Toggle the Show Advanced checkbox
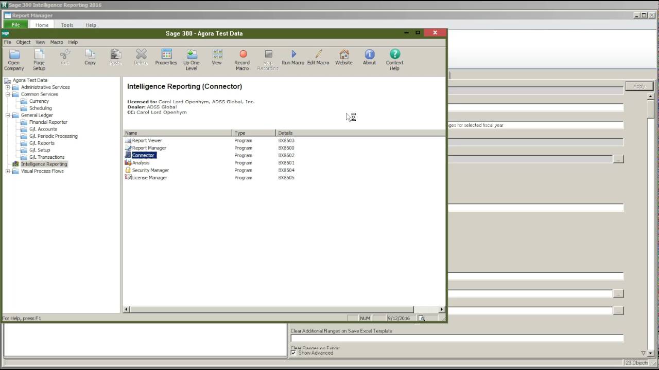659x370 pixels. point(293,353)
